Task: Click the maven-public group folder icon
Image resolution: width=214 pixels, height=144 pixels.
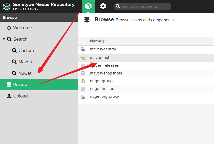Action: 83,58
